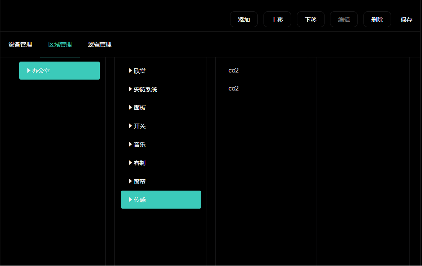Select the second co2 entry

pyautogui.click(x=233, y=88)
